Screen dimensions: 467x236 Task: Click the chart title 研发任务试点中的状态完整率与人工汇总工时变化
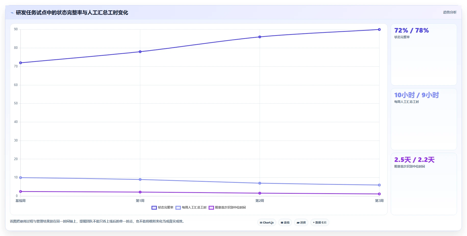pyautogui.click(x=72, y=13)
